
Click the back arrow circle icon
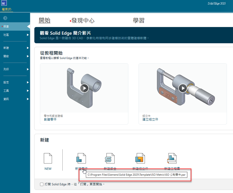(x=5, y=18)
